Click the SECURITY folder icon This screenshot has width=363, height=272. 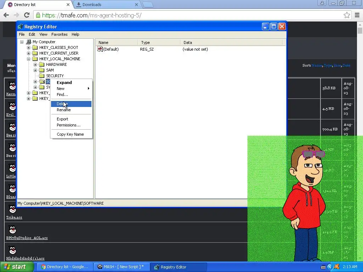(x=42, y=76)
